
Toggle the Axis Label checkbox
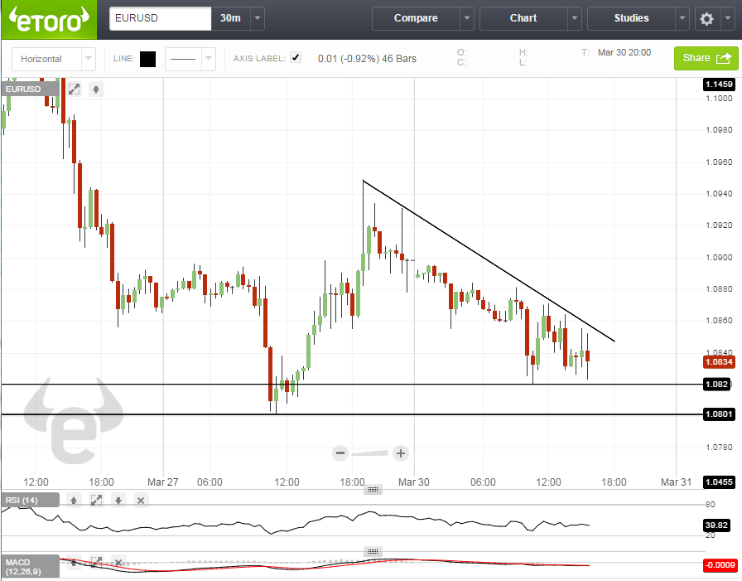pyautogui.click(x=296, y=58)
